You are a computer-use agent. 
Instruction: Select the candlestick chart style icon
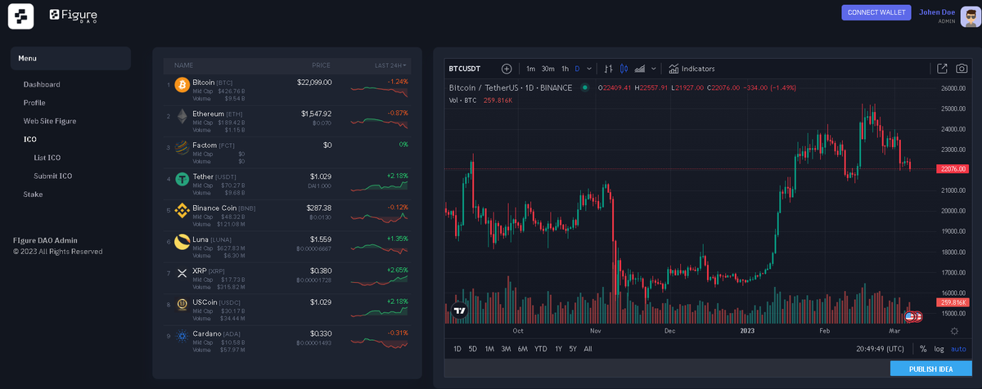tap(624, 69)
